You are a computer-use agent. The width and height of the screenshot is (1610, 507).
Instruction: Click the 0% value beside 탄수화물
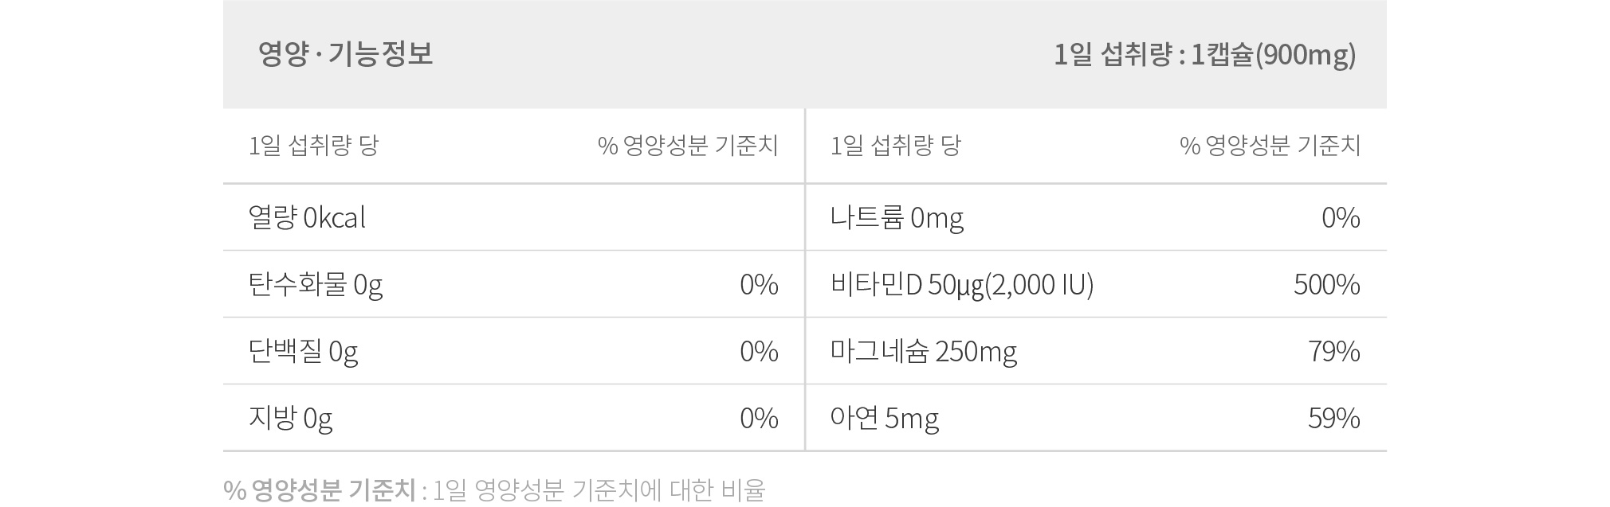(759, 284)
